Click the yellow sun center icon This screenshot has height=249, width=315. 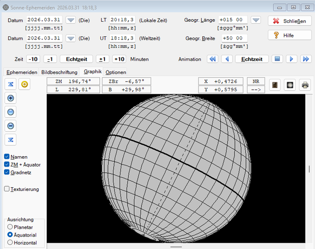(x=24, y=85)
